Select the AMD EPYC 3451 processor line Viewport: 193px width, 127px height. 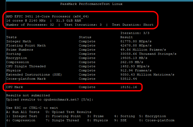click(x=47, y=16)
